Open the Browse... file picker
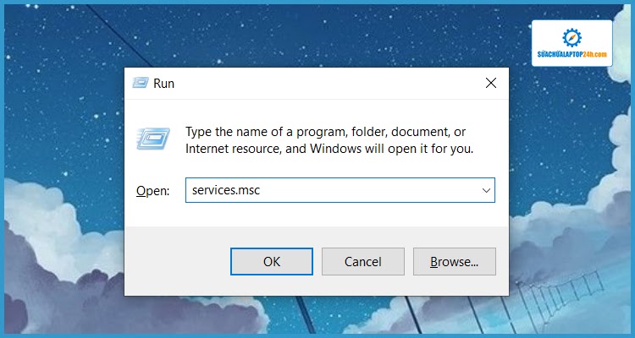 pos(454,262)
